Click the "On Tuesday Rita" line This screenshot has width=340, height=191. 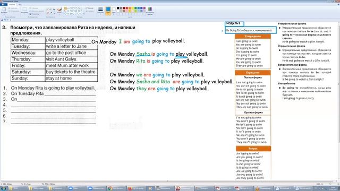53,93
